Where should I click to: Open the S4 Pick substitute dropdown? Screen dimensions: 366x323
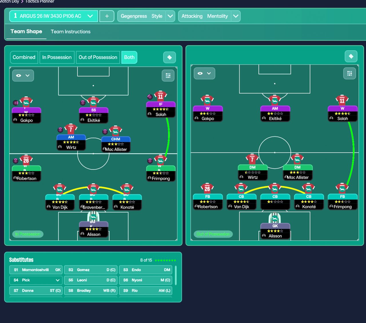(36, 280)
